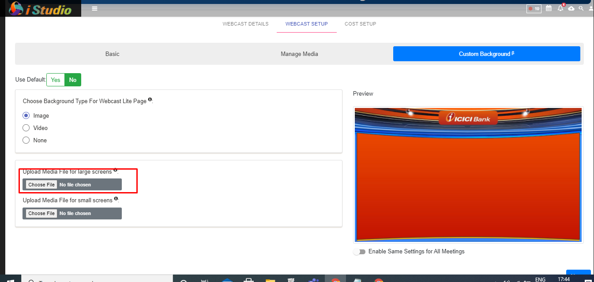Open the user profile icon
Image resolution: width=594 pixels, height=282 pixels.
[591, 8]
